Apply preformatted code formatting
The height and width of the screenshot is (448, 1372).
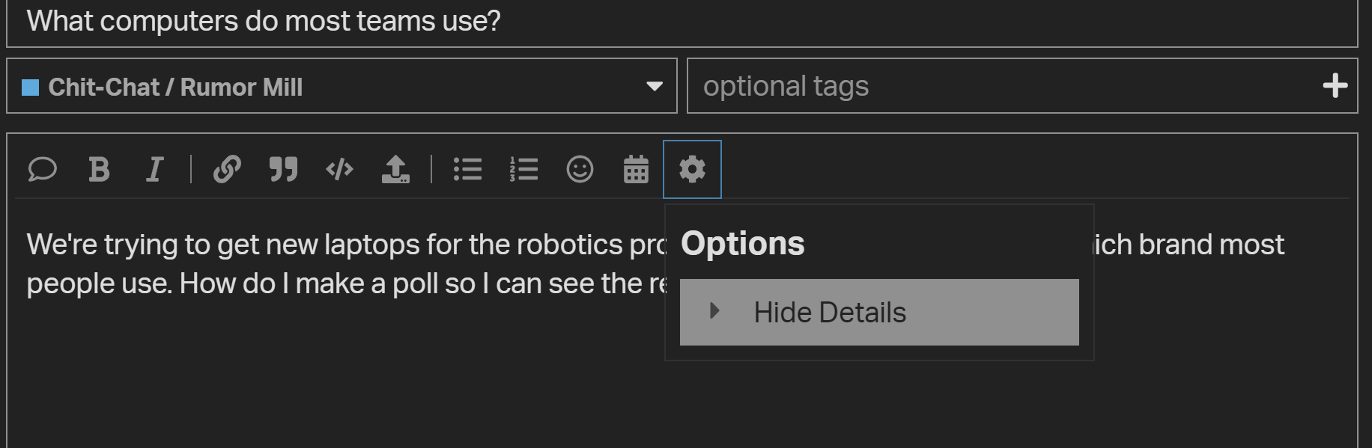(x=339, y=170)
